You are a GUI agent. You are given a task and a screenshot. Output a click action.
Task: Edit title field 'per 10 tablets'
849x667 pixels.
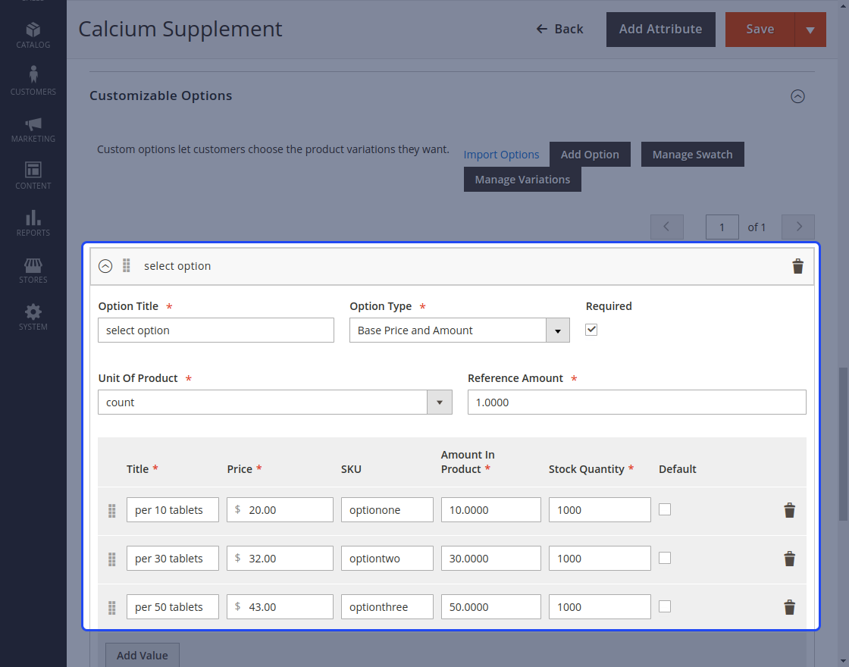[x=172, y=510]
